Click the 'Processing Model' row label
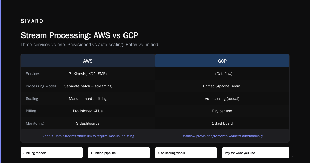This screenshot has width=310, height=163. pos(41,86)
